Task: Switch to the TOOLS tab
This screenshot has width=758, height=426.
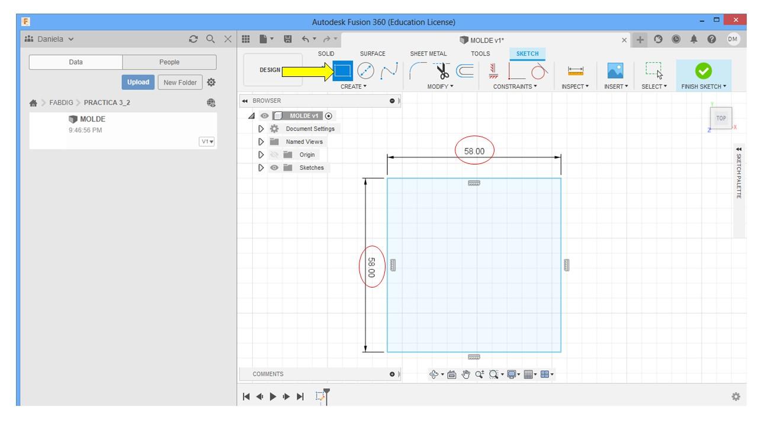Action: click(480, 53)
